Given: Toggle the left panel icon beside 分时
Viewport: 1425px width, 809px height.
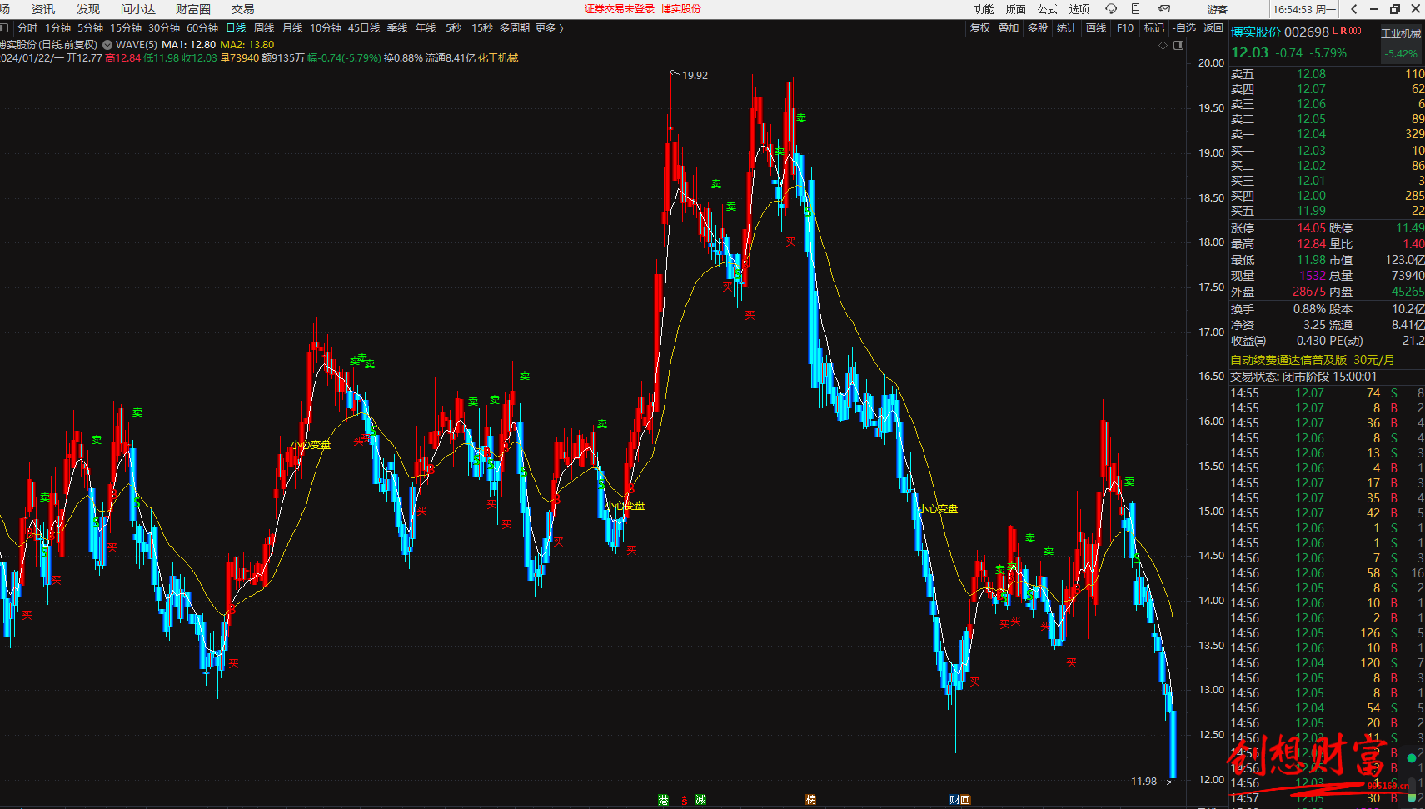Looking at the screenshot, I should coord(4,28).
